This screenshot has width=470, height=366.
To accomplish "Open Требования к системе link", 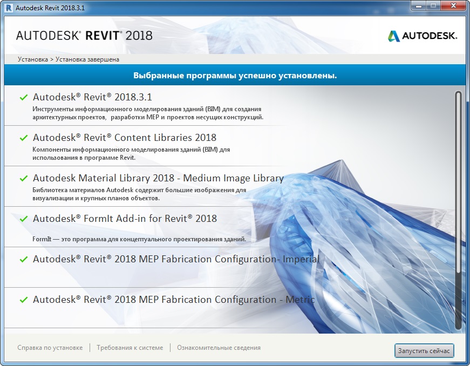I will (130, 348).
